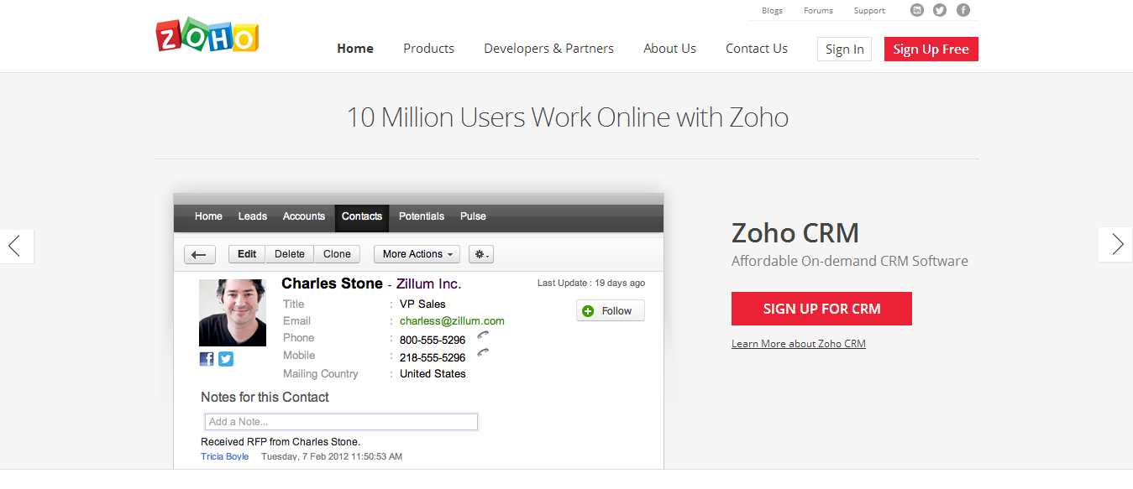Open the About Us page
Viewport: 1133px width, 489px height.
[x=669, y=49]
